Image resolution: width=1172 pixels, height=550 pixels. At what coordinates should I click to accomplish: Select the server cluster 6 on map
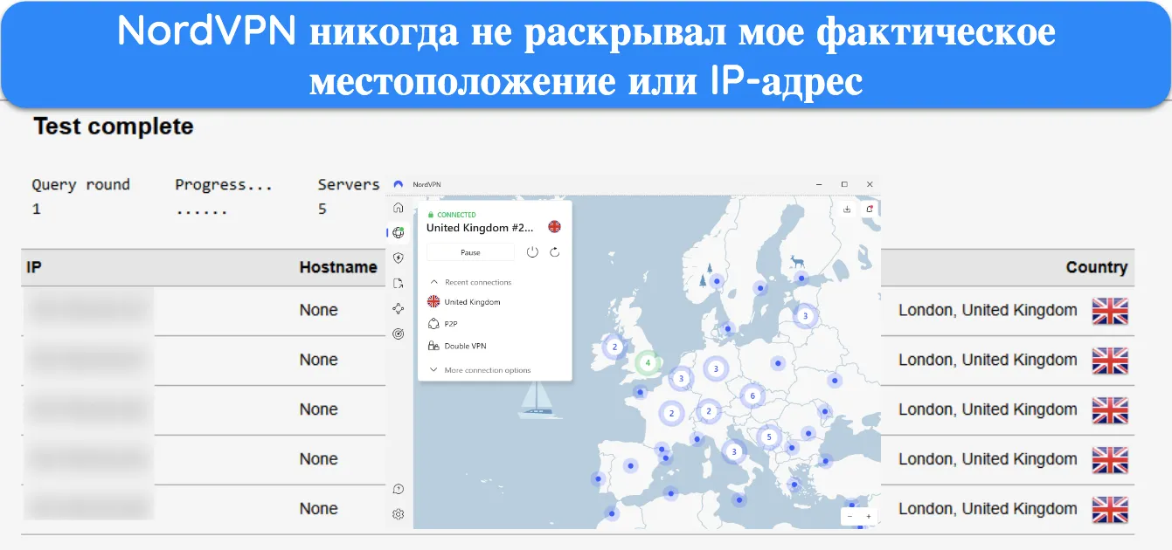click(752, 395)
